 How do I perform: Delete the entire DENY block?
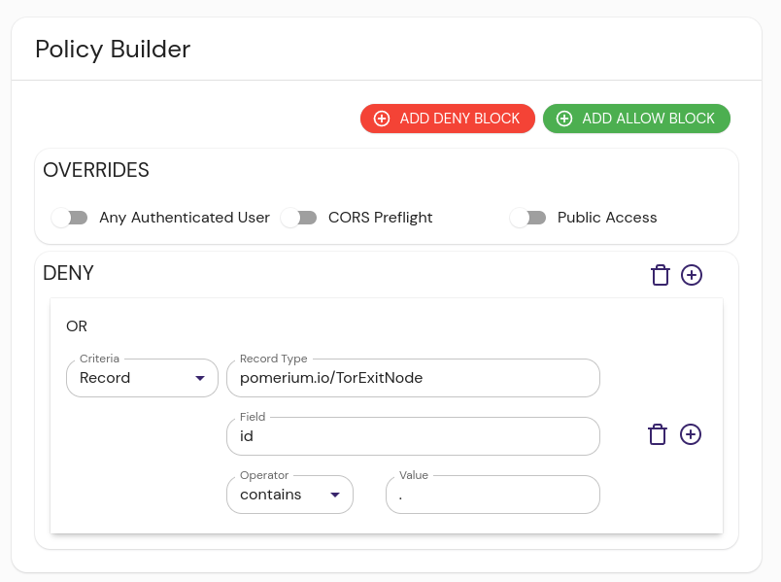(661, 275)
